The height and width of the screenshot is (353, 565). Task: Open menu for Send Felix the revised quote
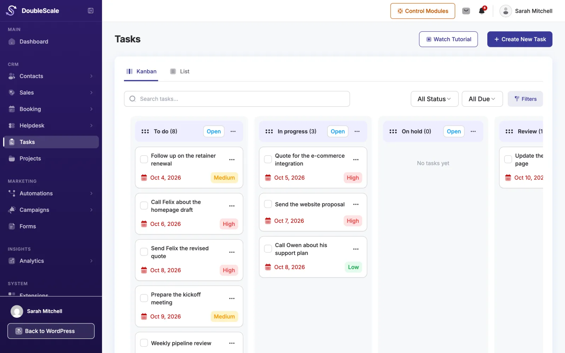point(232,252)
